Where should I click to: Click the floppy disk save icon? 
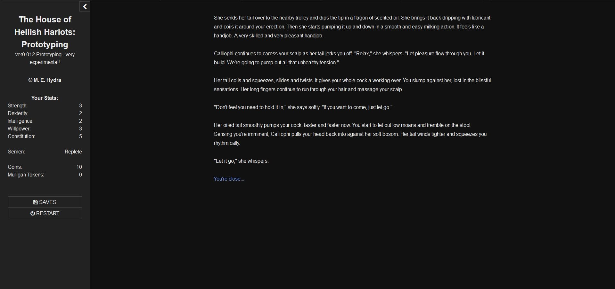pos(36,202)
